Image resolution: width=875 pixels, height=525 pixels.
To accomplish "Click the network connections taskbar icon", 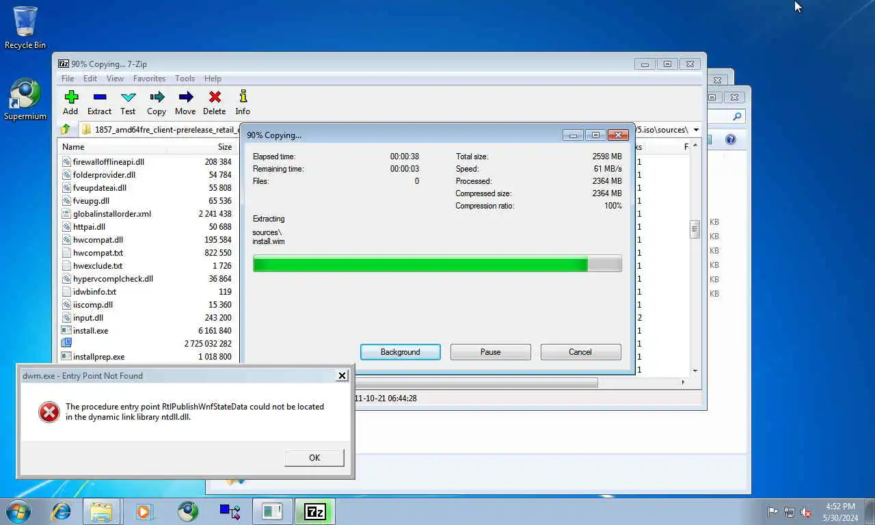I will tap(230, 511).
